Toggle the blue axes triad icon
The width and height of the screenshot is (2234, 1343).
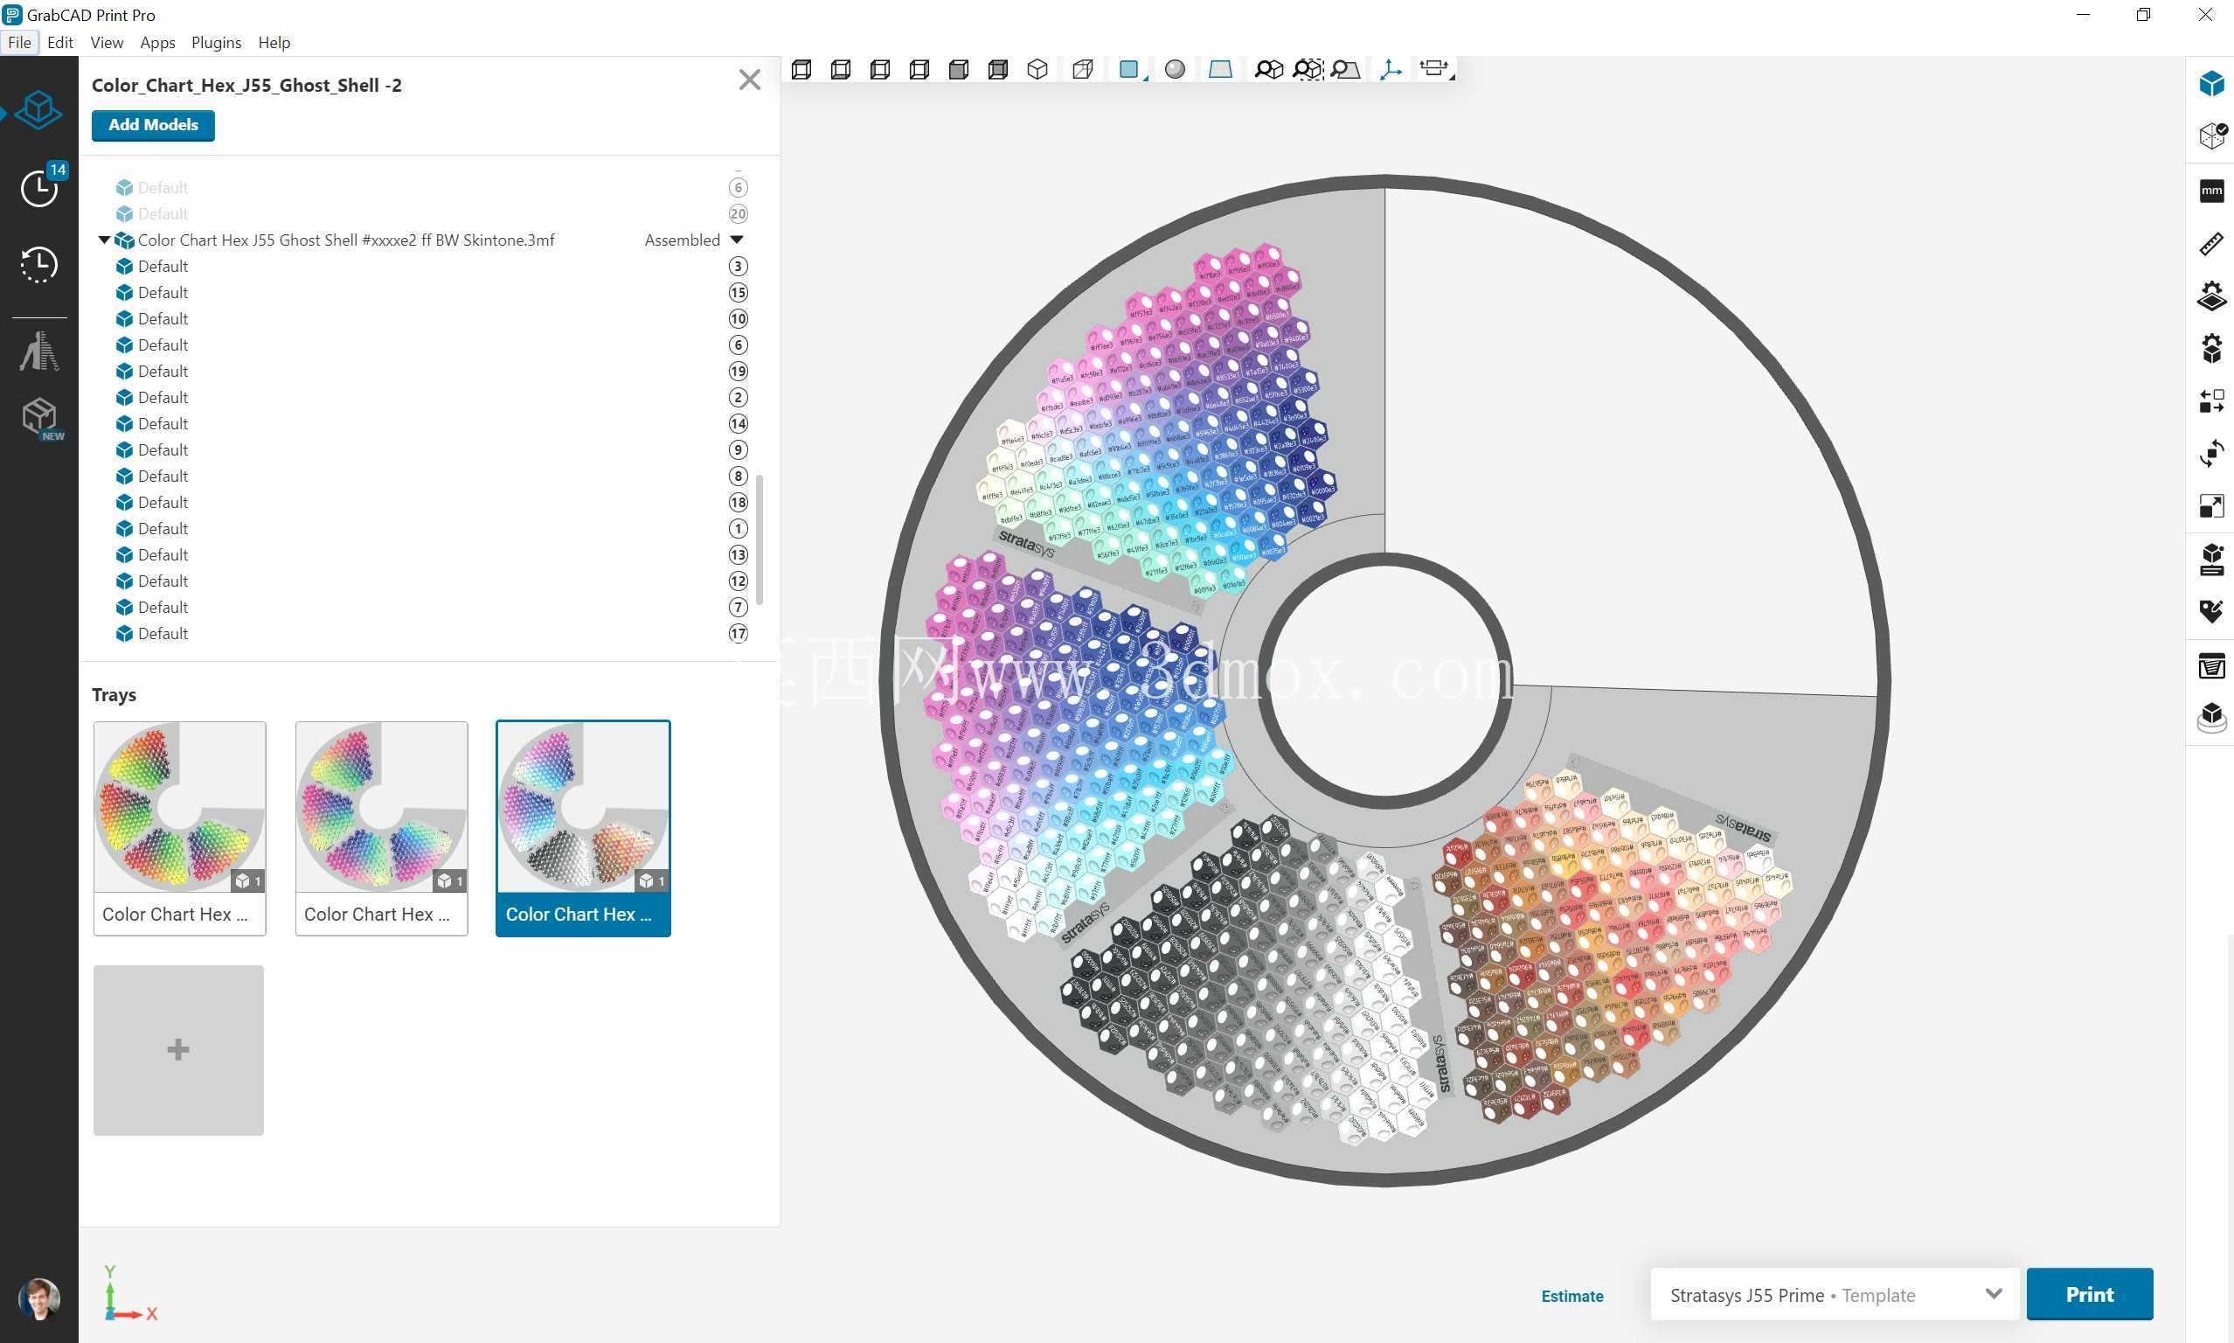tap(1391, 70)
